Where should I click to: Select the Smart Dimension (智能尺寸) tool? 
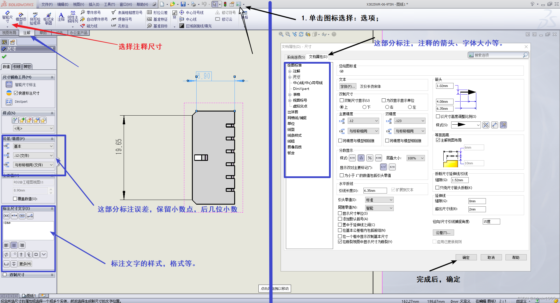click(7, 17)
